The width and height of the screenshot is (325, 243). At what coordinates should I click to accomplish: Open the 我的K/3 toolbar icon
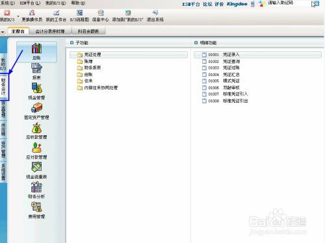pyautogui.click(x=7, y=16)
